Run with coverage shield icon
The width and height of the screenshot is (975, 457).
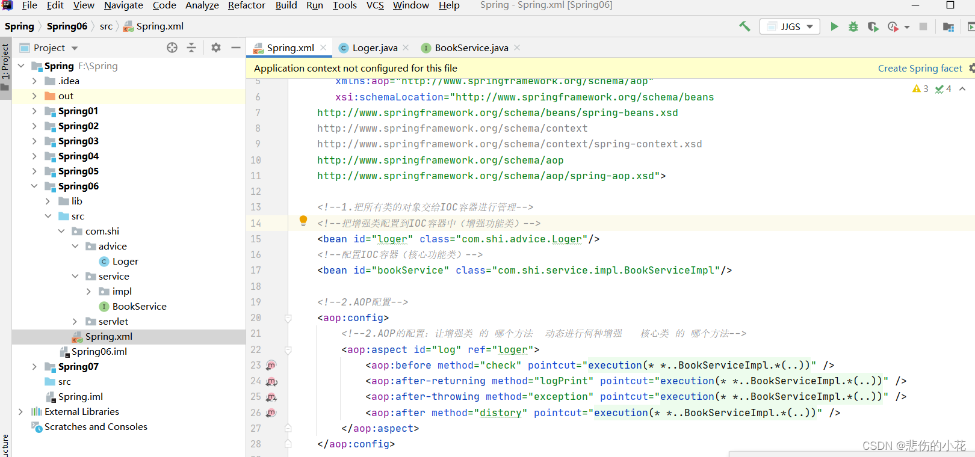[873, 26]
